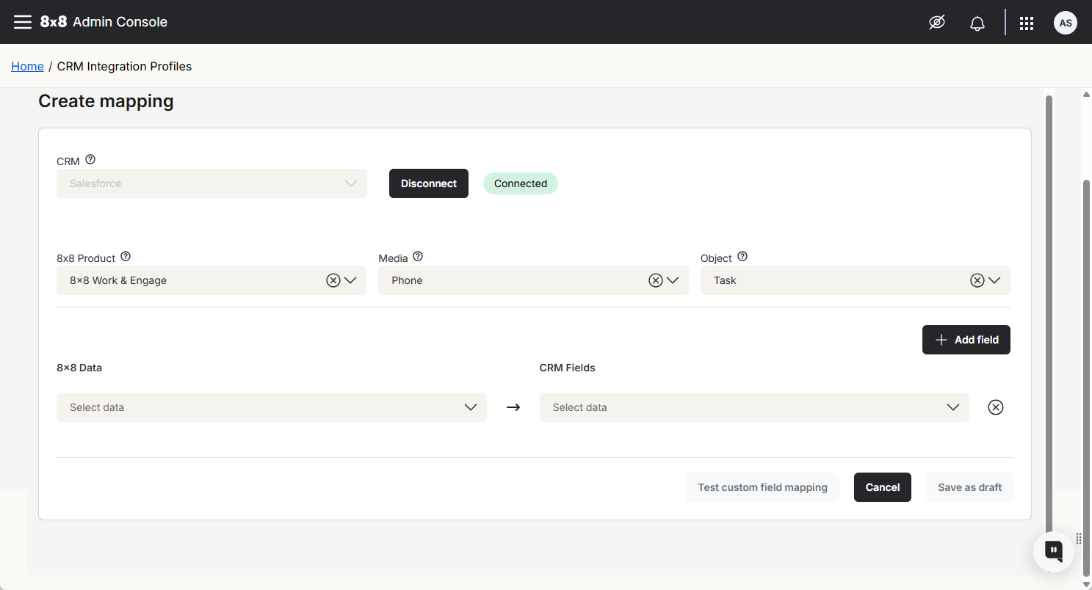Click the CRM Fields column header
This screenshot has height=590, width=1092.
pos(568,368)
